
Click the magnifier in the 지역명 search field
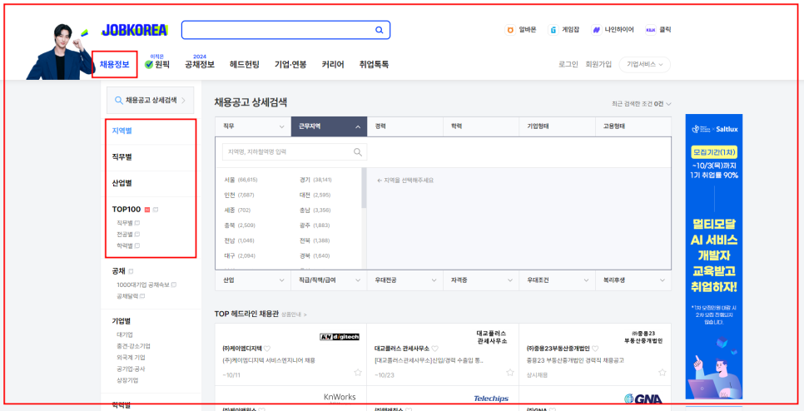pyautogui.click(x=358, y=151)
